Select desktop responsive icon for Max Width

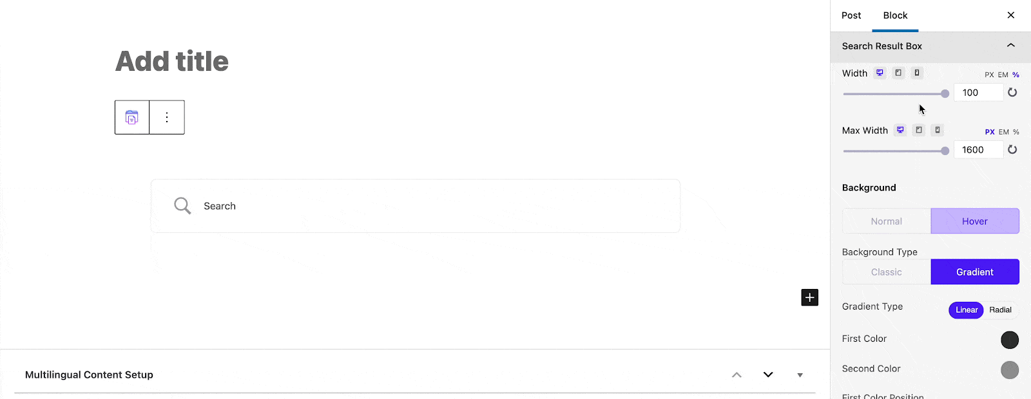[x=900, y=130]
